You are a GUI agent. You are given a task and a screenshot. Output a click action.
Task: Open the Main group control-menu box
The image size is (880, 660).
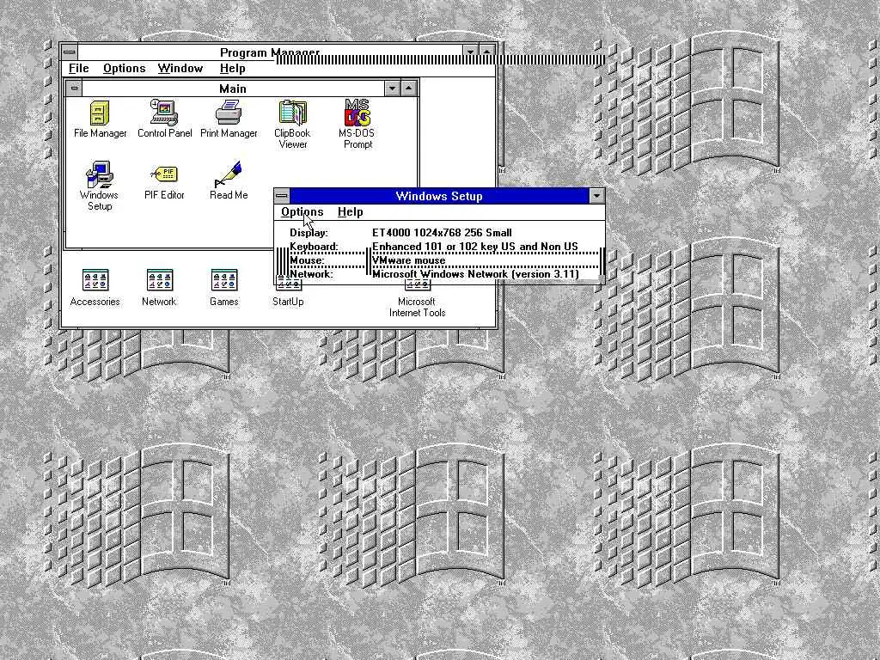tap(74, 89)
